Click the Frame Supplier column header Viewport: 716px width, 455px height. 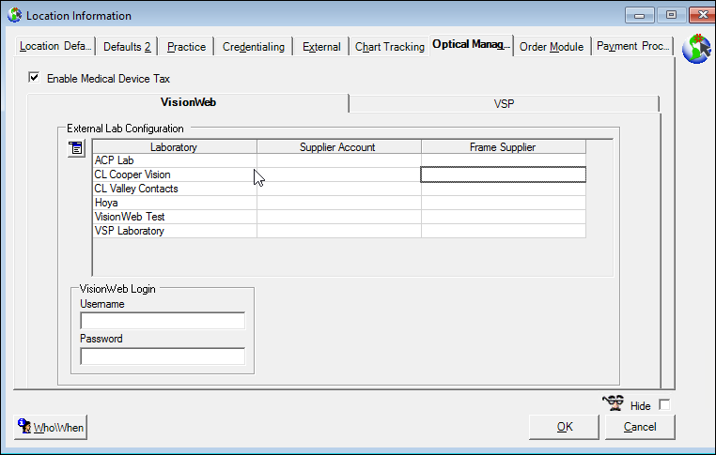pyautogui.click(x=504, y=146)
